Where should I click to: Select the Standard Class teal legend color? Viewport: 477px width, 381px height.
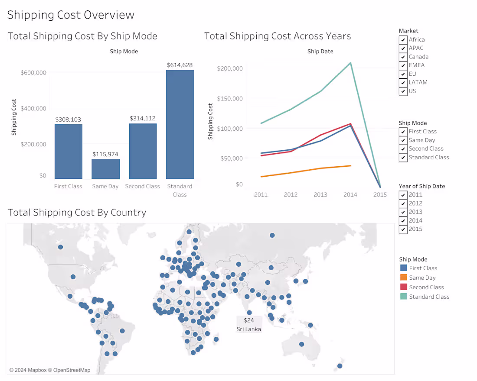pyautogui.click(x=404, y=296)
